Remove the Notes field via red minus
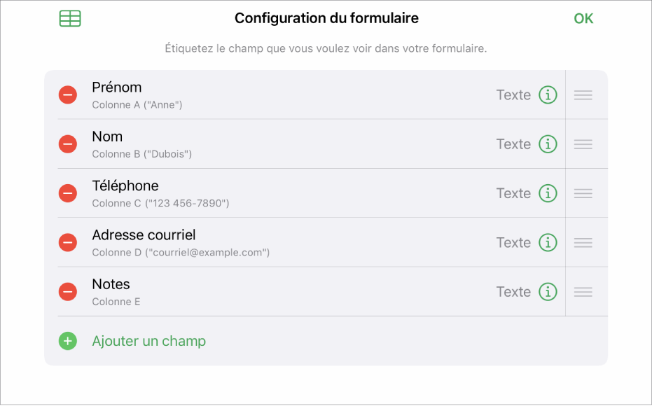Screen dimensions: 652x406 [x=67, y=291]
